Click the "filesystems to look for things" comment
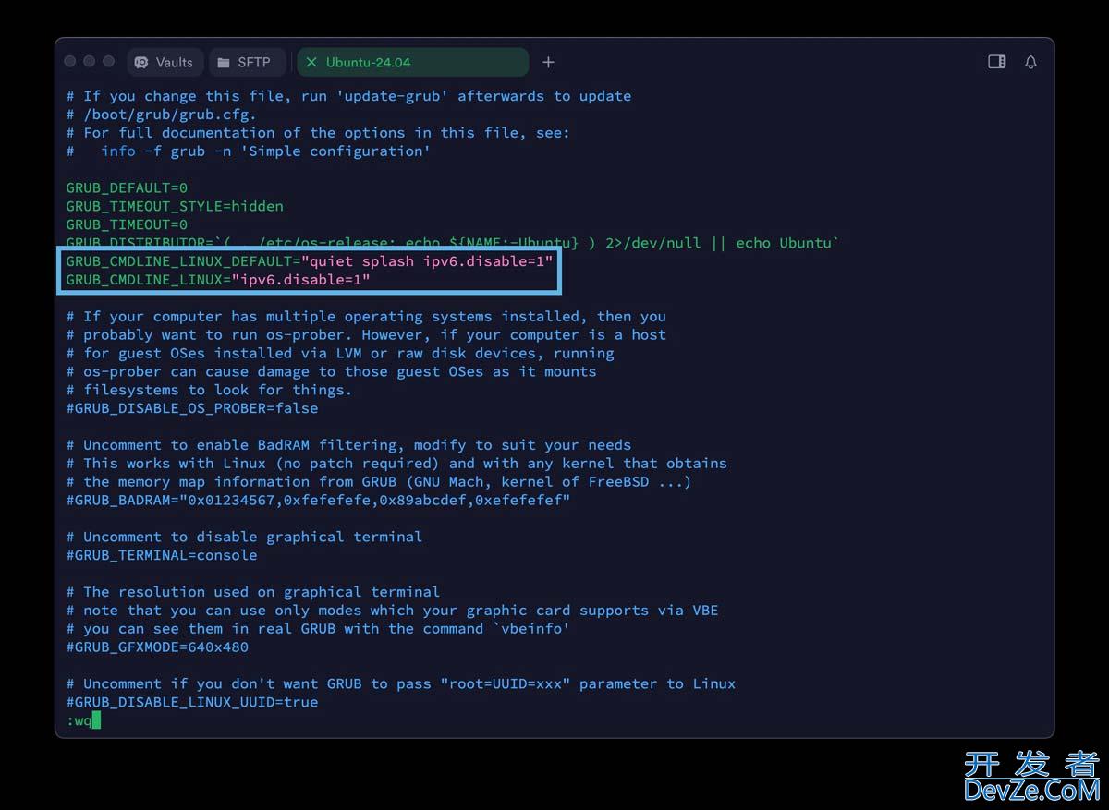1109x810 pixels. click(x=209, y=390)
